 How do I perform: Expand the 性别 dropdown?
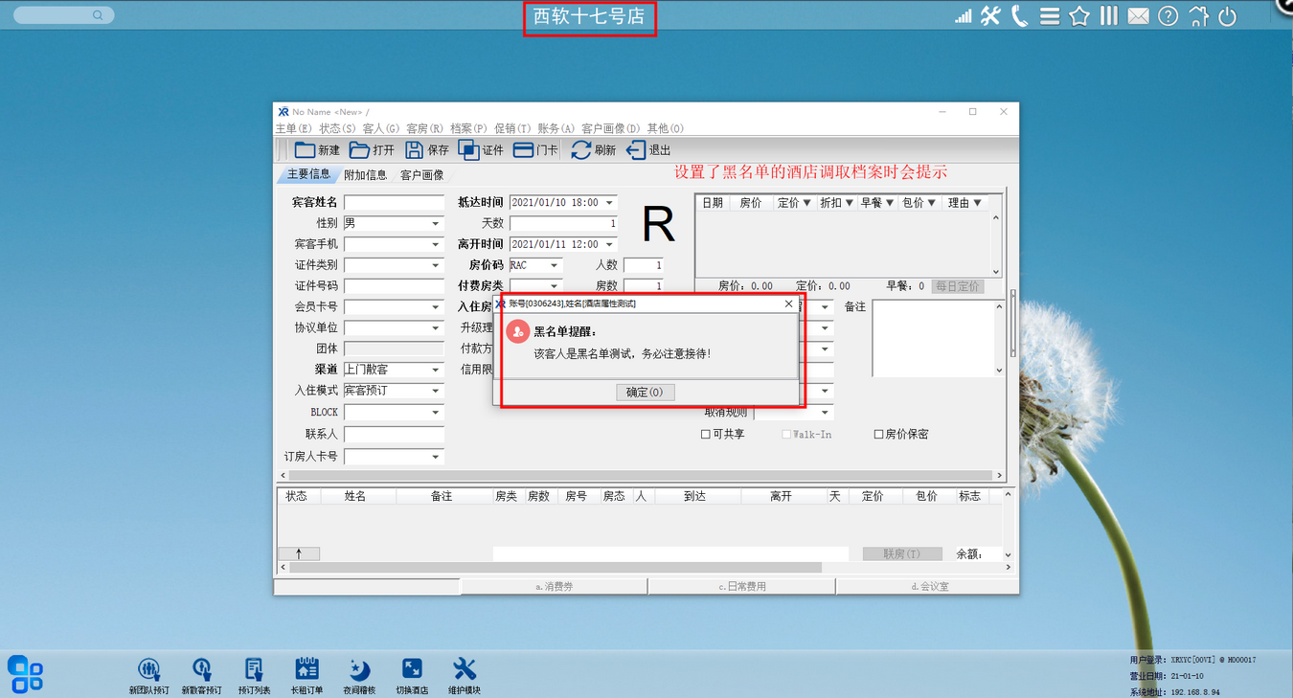(x=436, y=223)
